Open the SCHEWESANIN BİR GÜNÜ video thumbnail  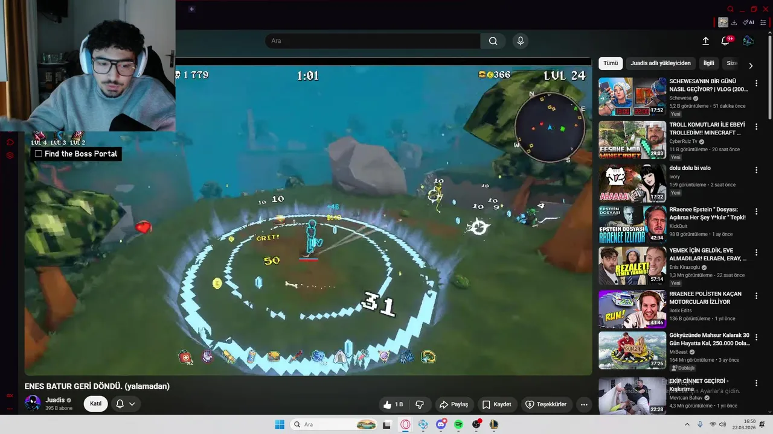click(632, 96)
